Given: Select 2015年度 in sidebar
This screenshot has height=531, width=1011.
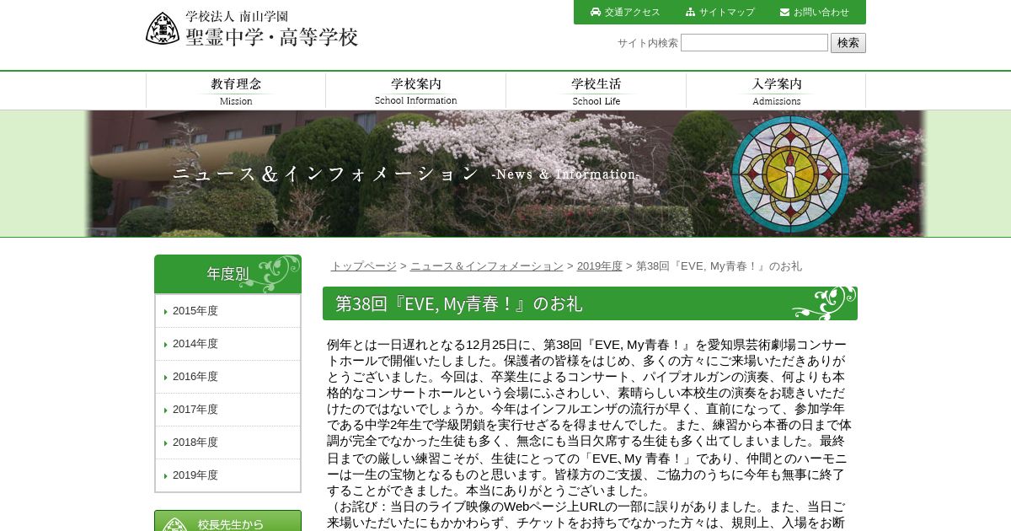Looking at the screenshot, I should (x=227, y=311).
